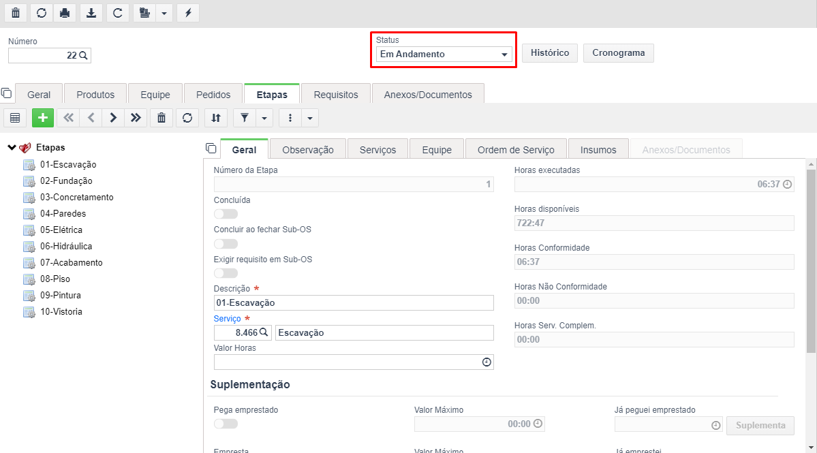Open the Status dropdown showing Em Andamento
817x453 pixels.
pyautogui.click(x=444, y=54)
